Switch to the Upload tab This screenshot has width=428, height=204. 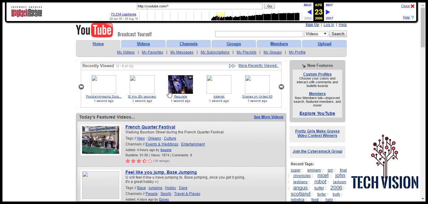(x=325, y=44)
